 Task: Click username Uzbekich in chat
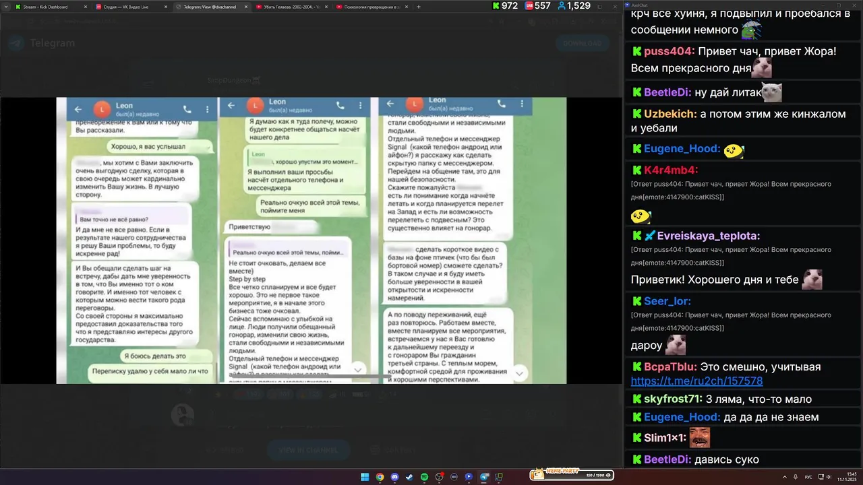(x=670, y=114)
